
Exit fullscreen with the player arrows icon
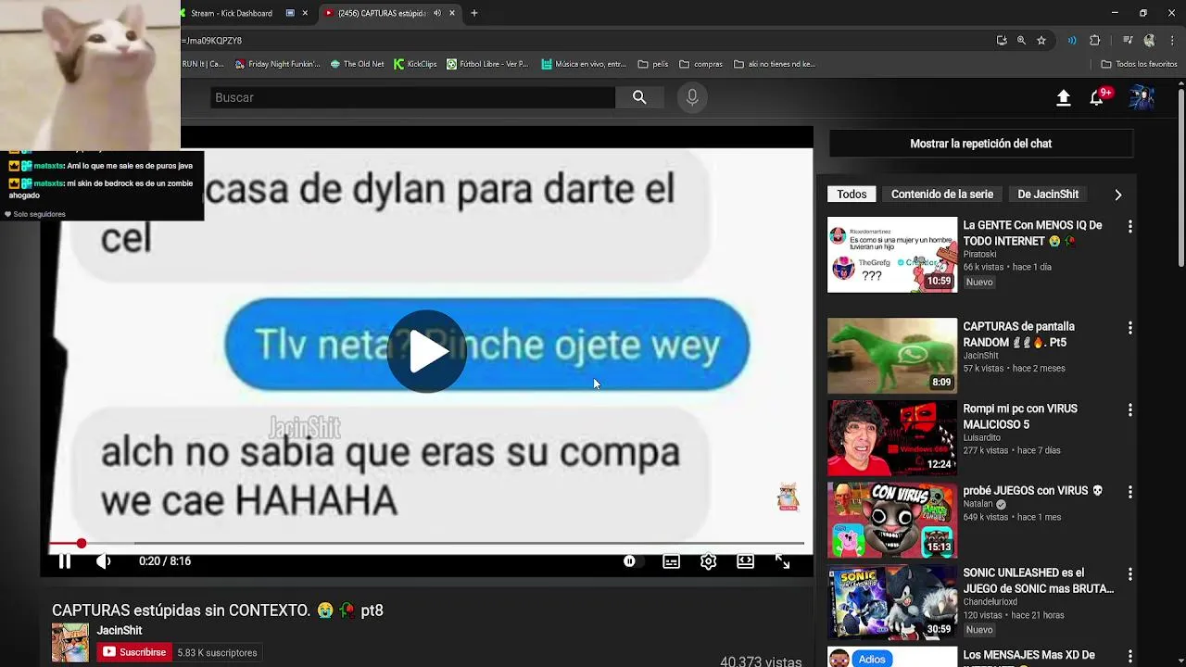coord(782,560)
